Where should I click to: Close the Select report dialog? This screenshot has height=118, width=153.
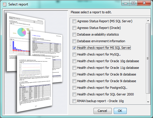click(144, 3)
